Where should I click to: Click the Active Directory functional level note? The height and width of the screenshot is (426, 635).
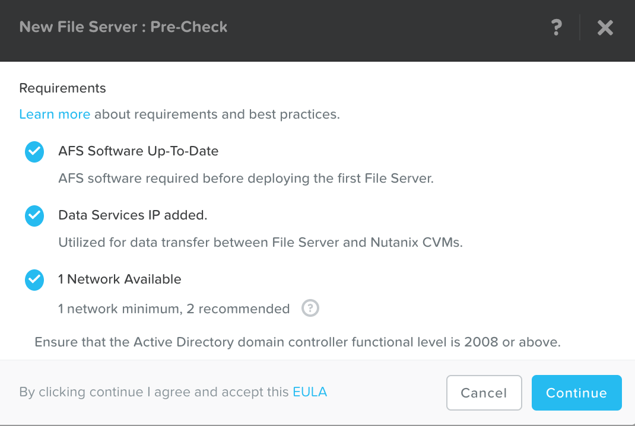click(x=297, y=342)
